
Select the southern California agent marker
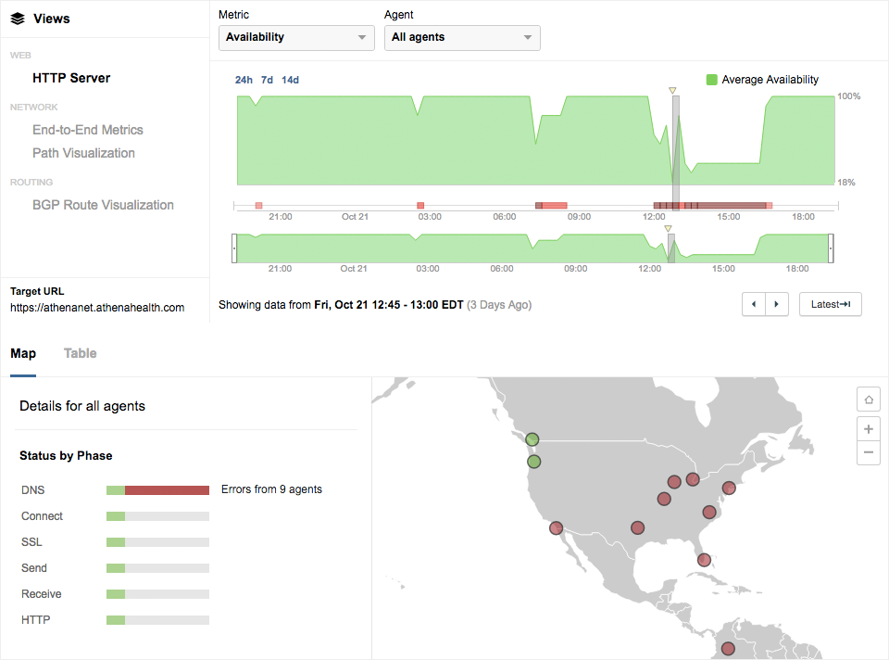[x=556, y=528]
